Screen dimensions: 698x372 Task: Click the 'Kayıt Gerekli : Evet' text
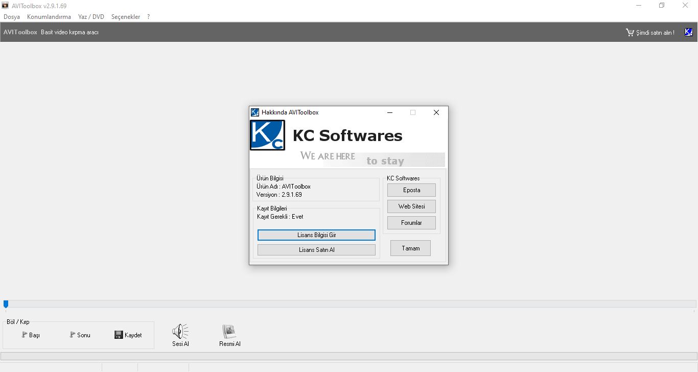coord(280,217)
